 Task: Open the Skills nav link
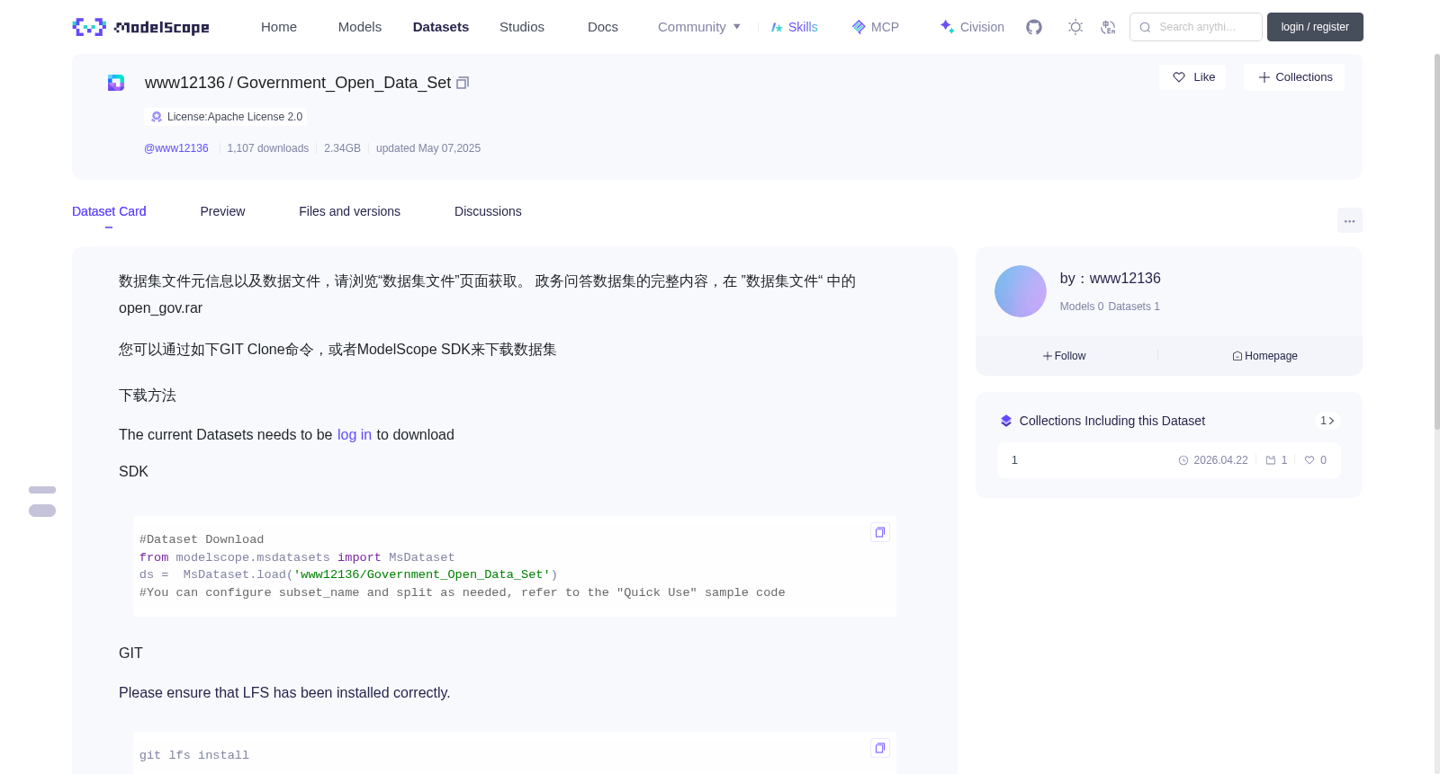794,27
